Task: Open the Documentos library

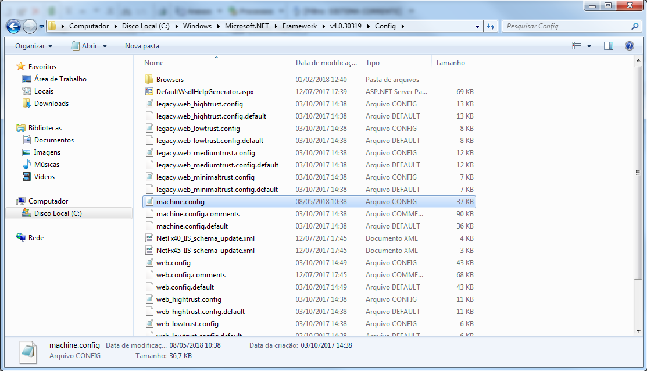Action: pos(53,140)
